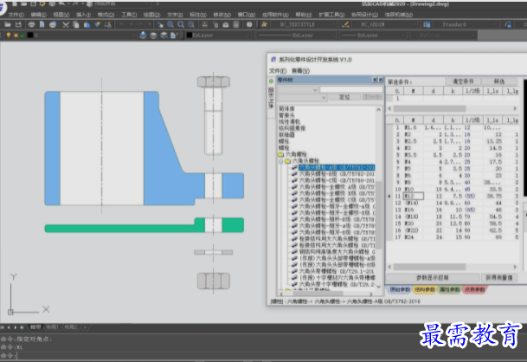Open the 查看(V) menu in the parts dialog
The image size is (527, 362).
coord(300,71)
